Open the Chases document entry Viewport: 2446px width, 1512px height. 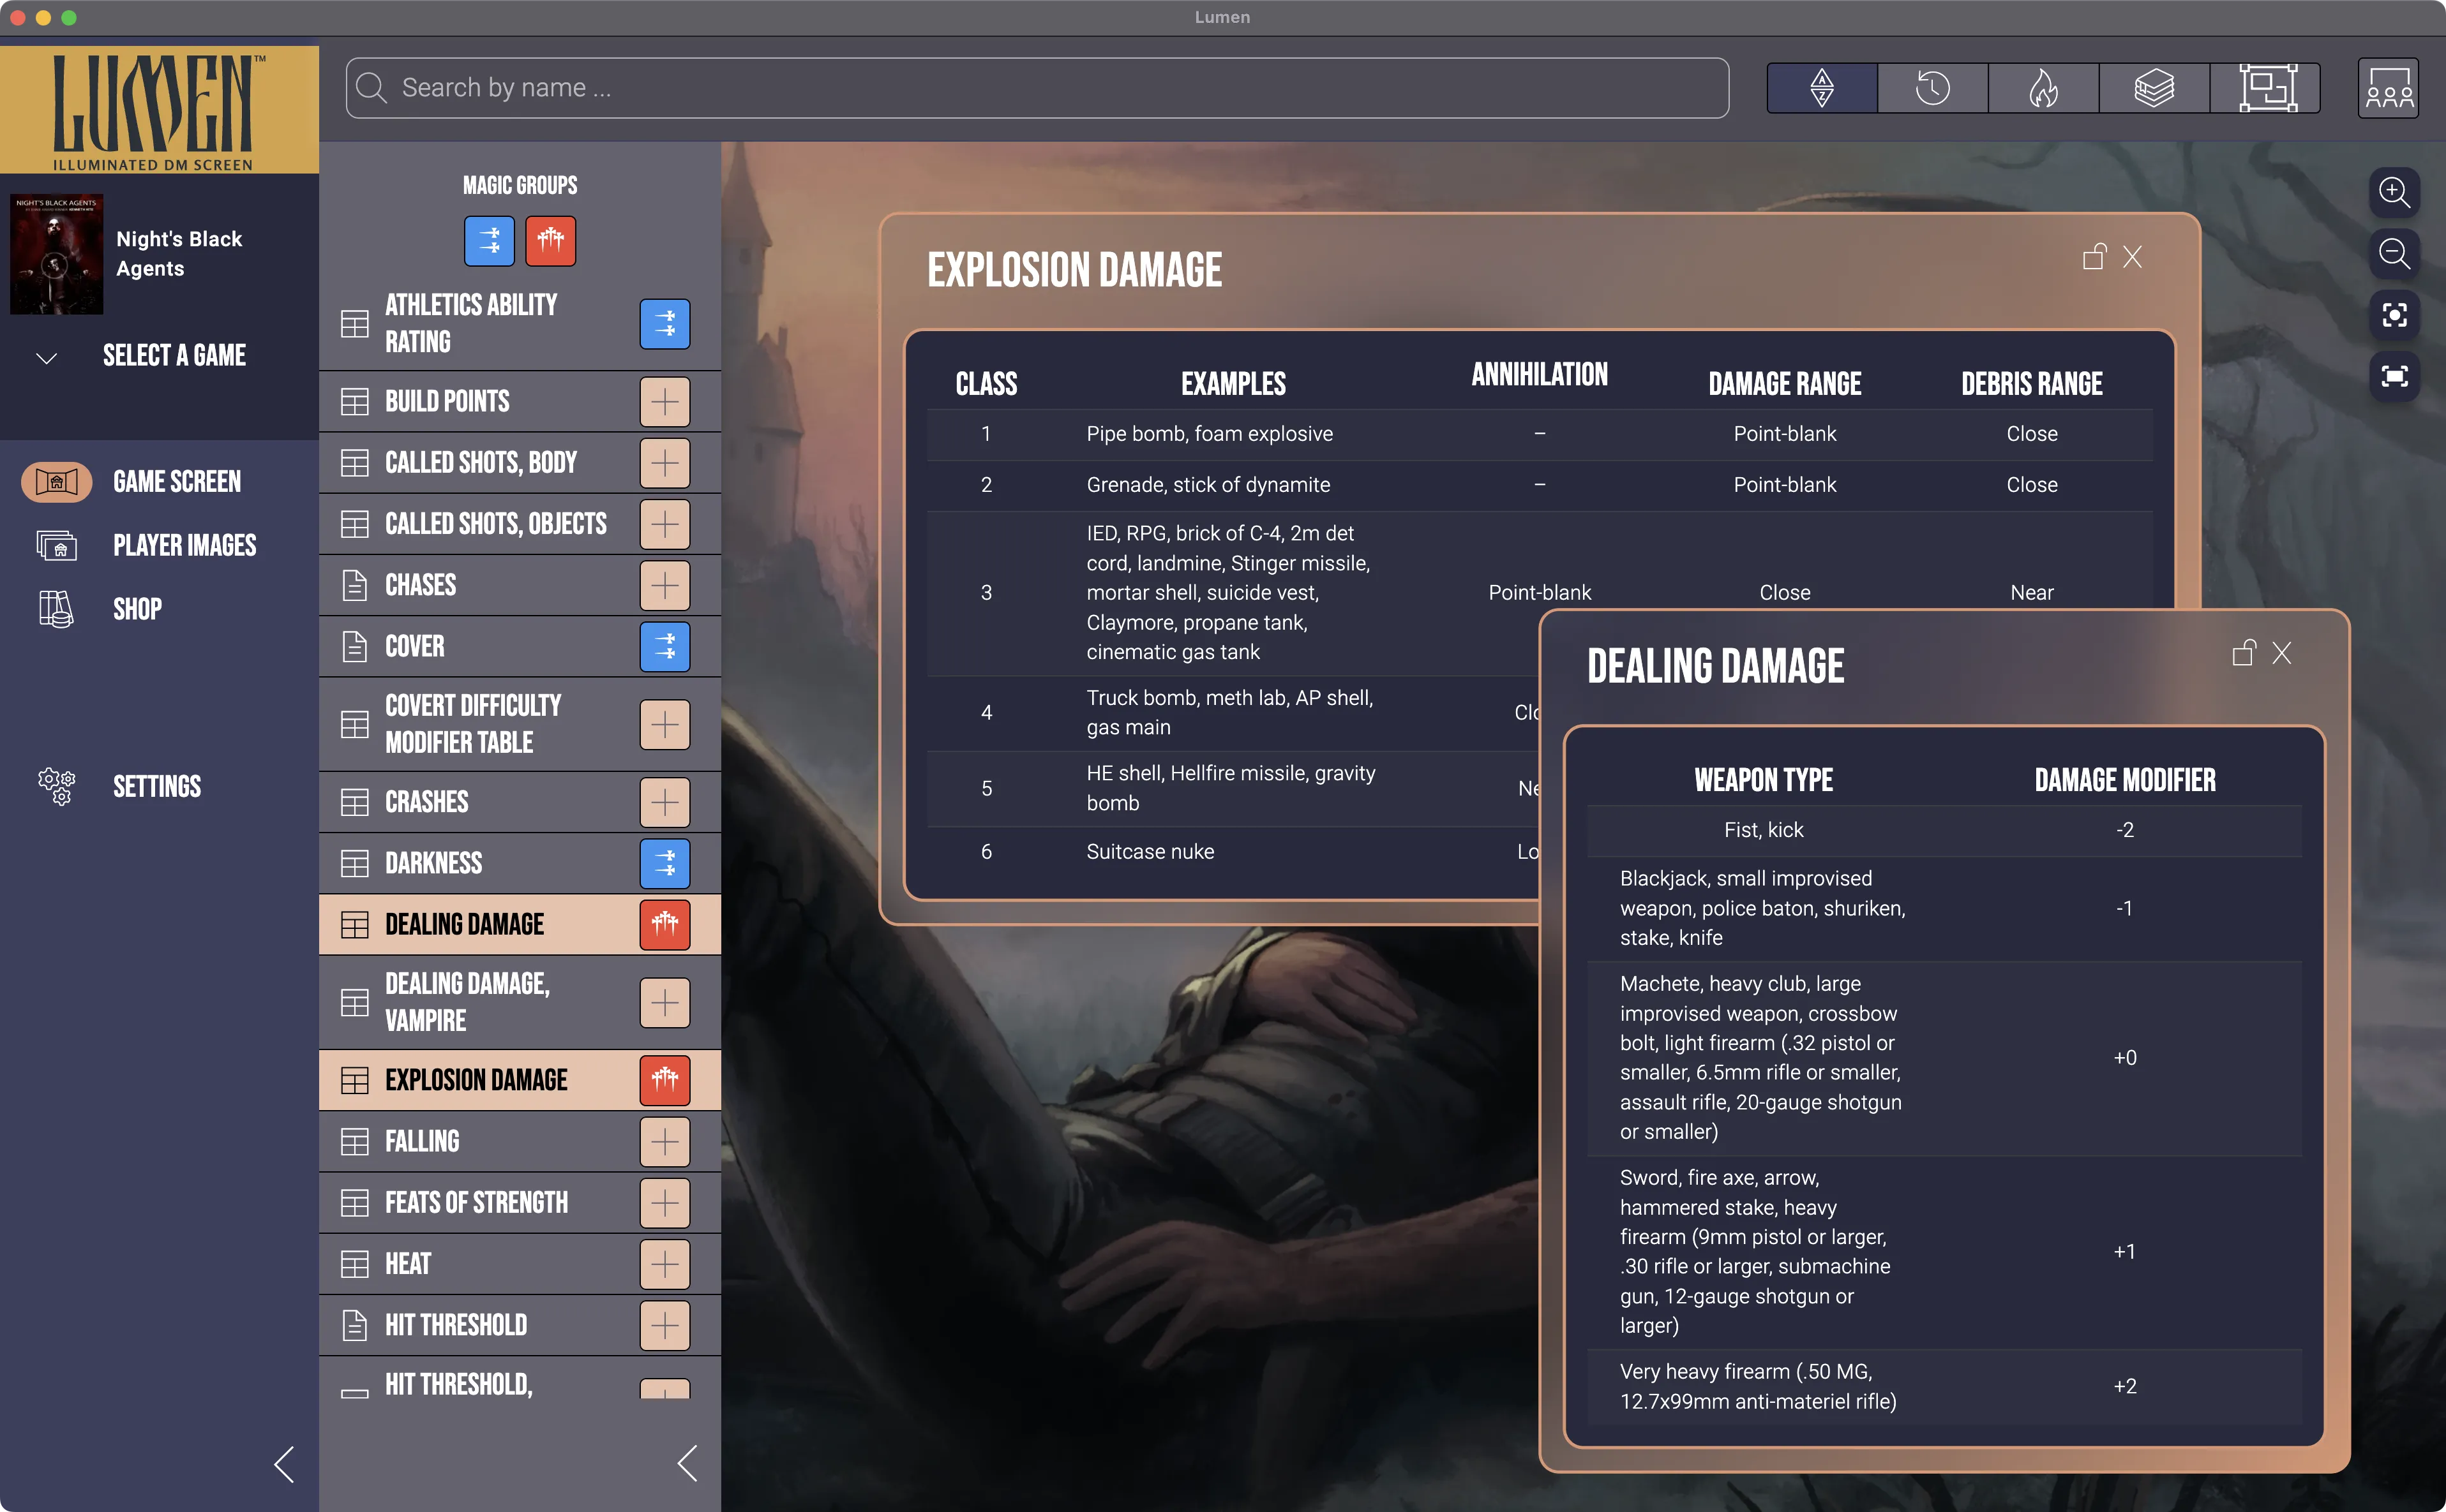point(420,585)
